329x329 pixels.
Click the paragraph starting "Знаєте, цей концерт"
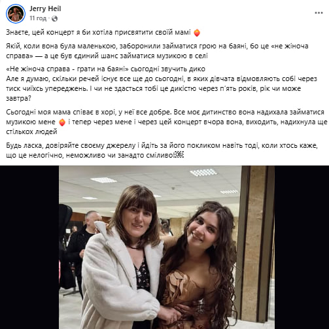pyautogui.click(x=103, y=33)
